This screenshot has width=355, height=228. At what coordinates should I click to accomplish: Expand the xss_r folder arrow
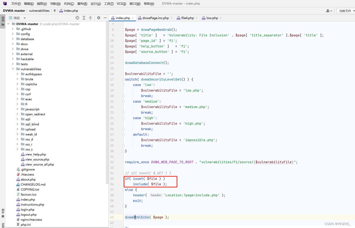(x=17, y=144)
